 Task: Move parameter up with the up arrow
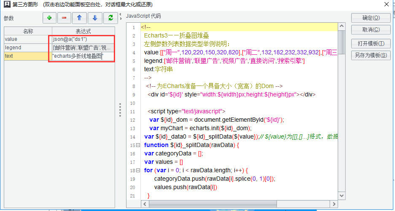click(79, 18)
